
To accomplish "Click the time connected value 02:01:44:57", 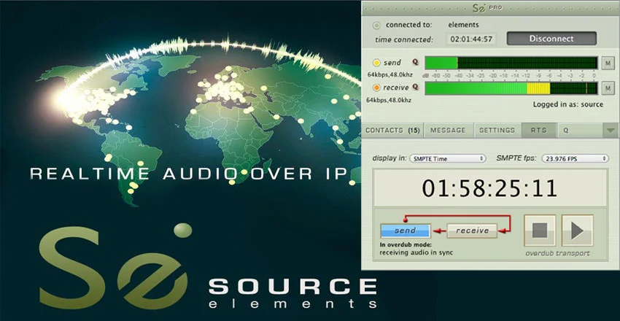I will coord(471,39).
